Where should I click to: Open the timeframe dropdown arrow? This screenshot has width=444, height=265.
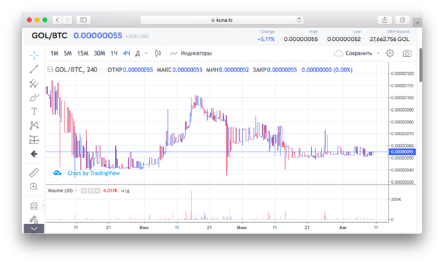coord(146,53)
